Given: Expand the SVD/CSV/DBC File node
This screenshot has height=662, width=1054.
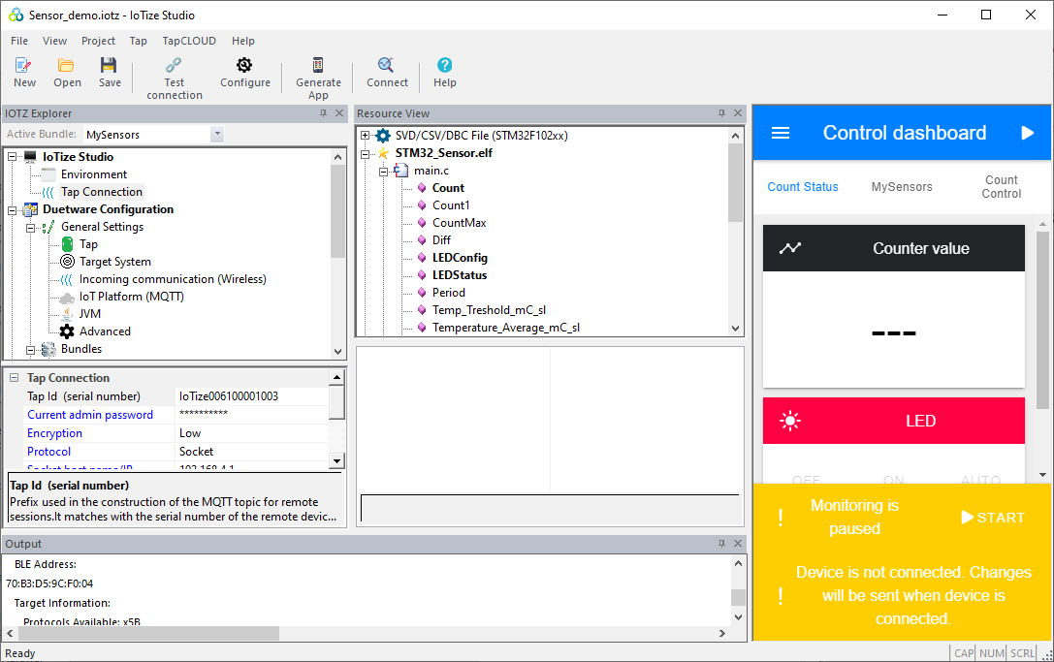Looking at the screenshot, I should point(365,136).
